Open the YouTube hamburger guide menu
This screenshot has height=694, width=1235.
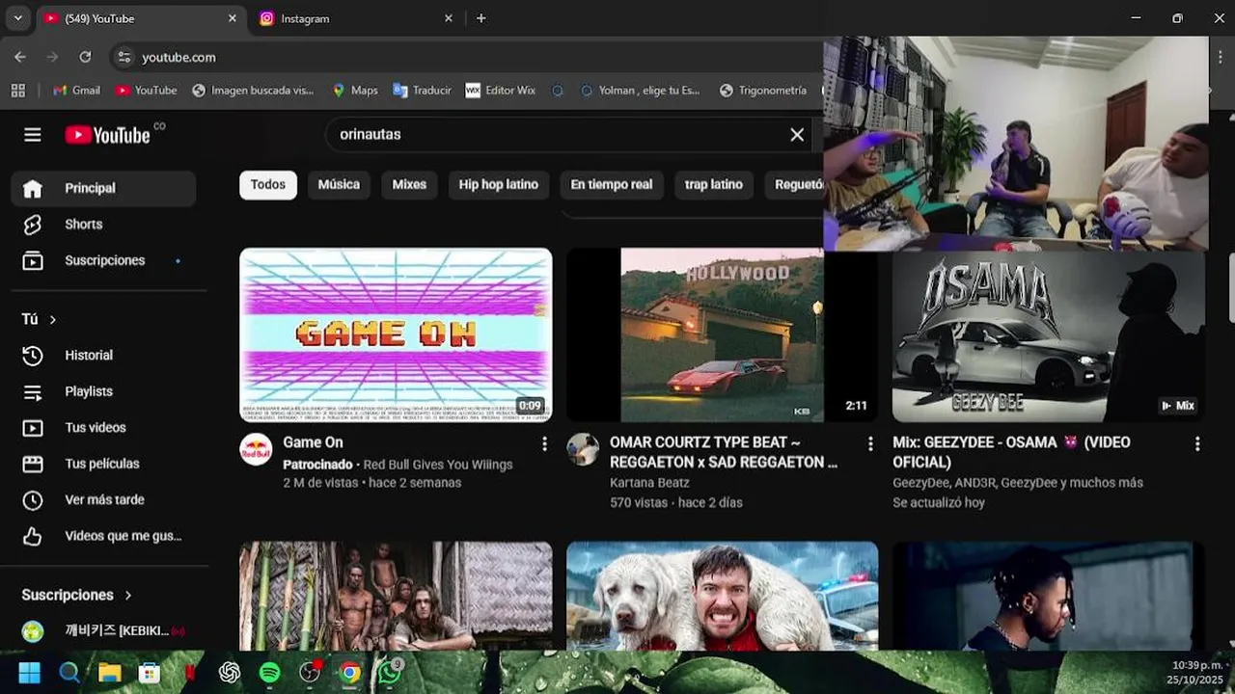coord(33,135)
